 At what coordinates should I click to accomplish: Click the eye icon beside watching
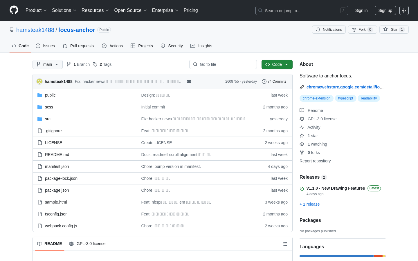point(302,144)
